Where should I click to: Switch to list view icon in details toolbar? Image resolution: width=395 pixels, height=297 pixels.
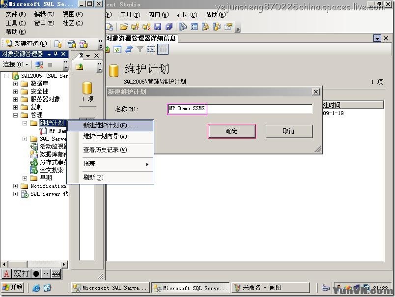pyautogui.click(x=151, y=49)
